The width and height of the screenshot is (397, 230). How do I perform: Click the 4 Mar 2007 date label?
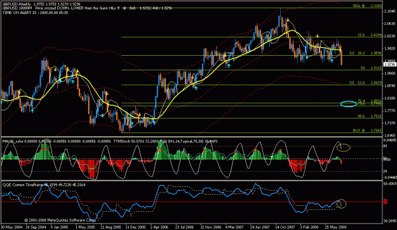tap(234, 227)
